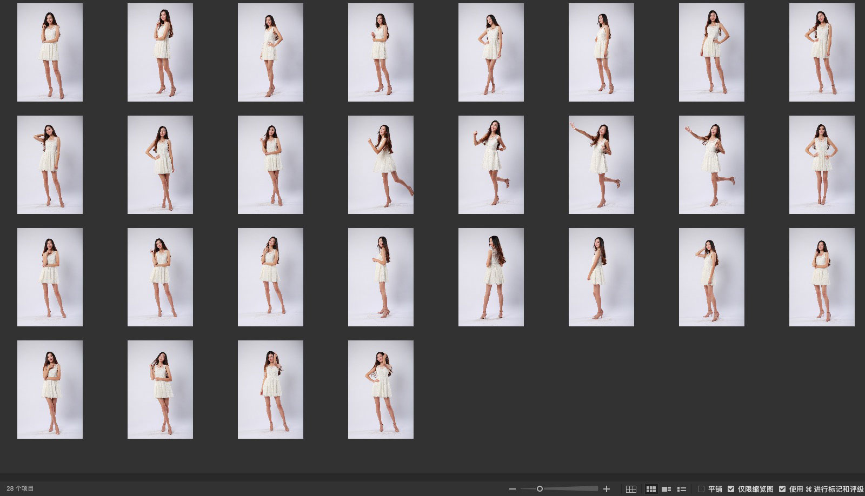This screenshot has height=496, width=865.
Task: Disable 使用 ⌘ 进行标记和评级 option
Action: tap(782, 489)
